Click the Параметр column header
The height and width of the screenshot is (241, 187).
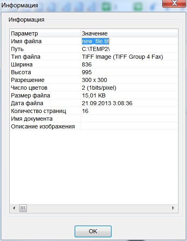pyautogui.click(x=46, y=33)
